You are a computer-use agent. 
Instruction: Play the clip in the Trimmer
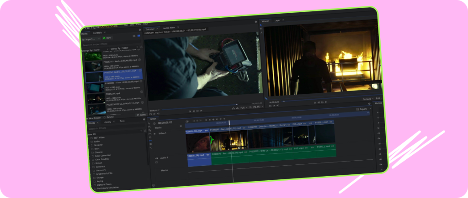(201, 111)
